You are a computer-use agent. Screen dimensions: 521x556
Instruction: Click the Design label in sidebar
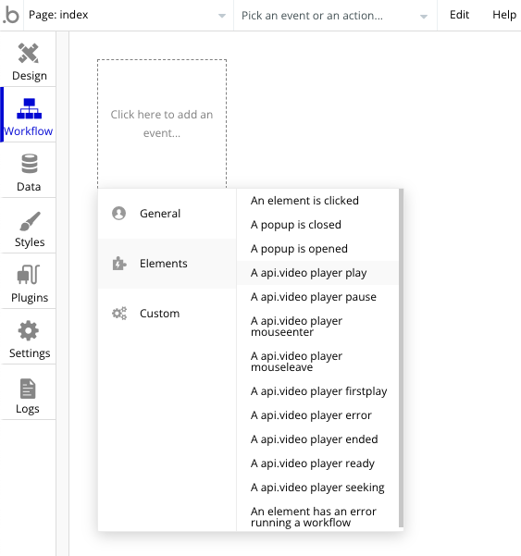[x=30, y=76]
